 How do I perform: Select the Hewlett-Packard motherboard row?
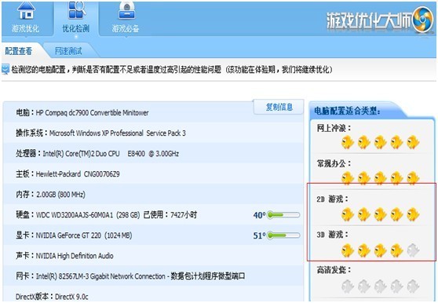tap(153, 173)
